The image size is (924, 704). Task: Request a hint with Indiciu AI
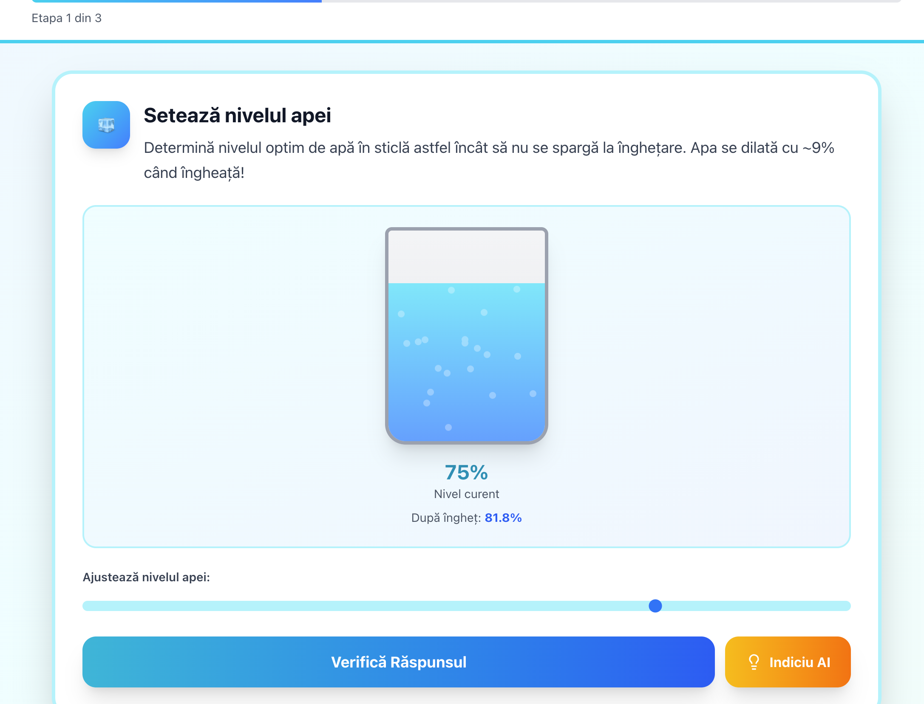(788, 662)
